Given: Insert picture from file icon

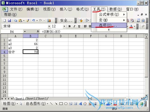Looking at the screenshot, I should (x=95, y=104).
